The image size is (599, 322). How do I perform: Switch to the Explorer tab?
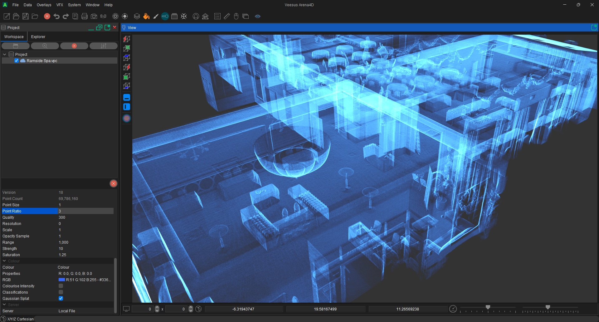(x=38, y=37)
